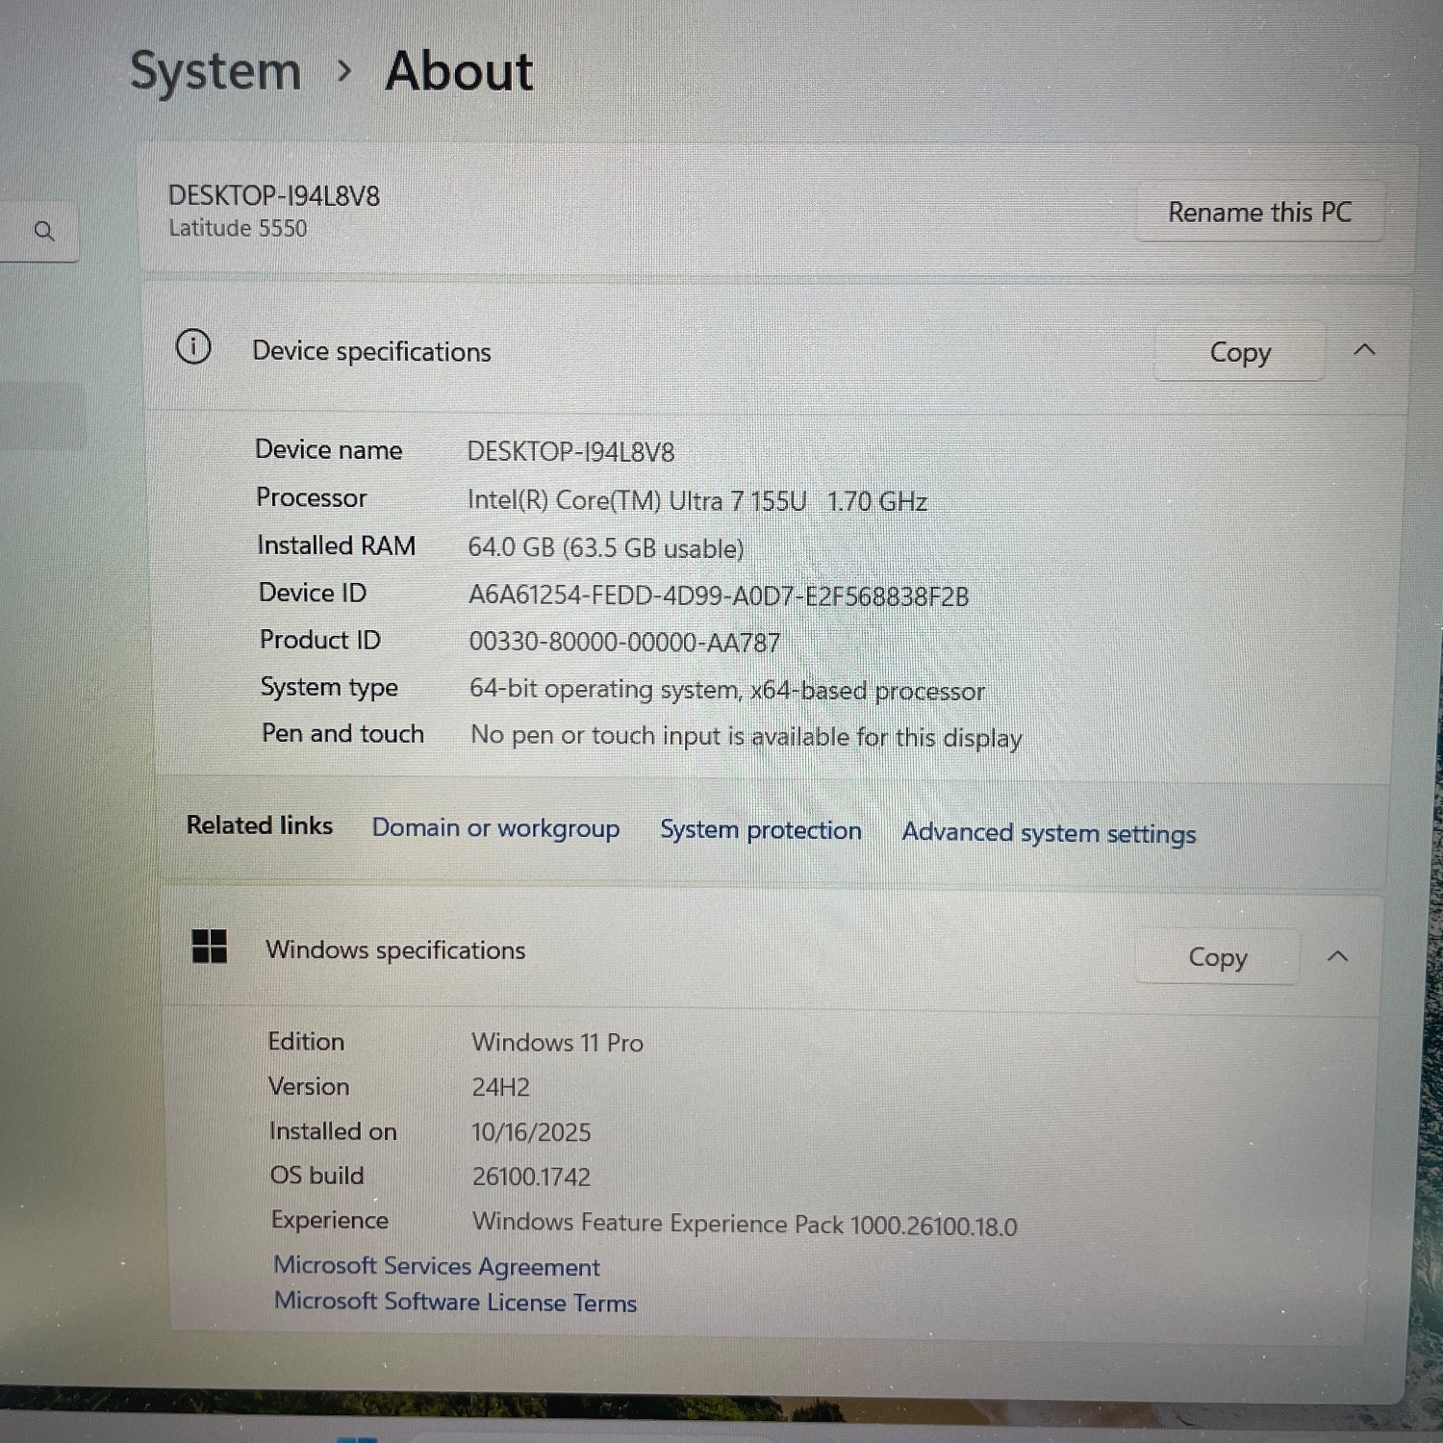The height and width of the screenshot is (1443, 1443).
Task: Open Microsoft Services Agreement link
Action: [436, 1266]
